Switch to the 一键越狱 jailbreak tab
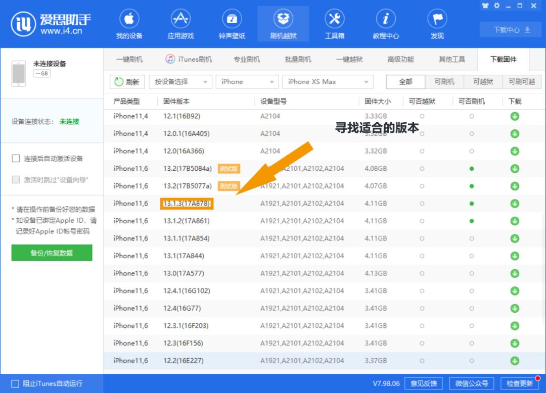Screen dimensions: 546x393 tap(348, 59)
